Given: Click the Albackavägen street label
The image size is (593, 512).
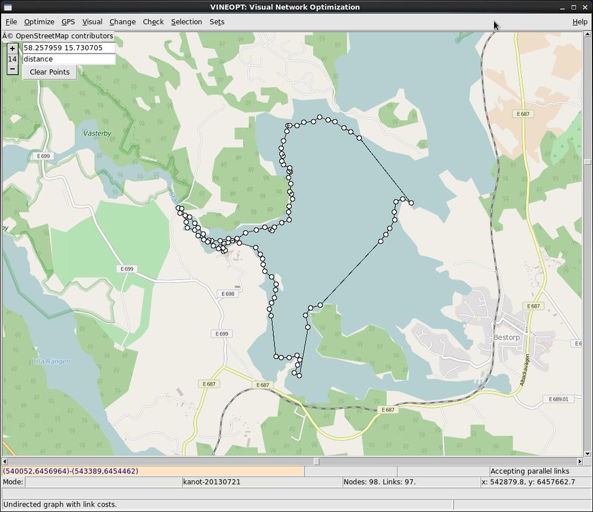Looking at the screenshot, I should click(x=525, y=370).
